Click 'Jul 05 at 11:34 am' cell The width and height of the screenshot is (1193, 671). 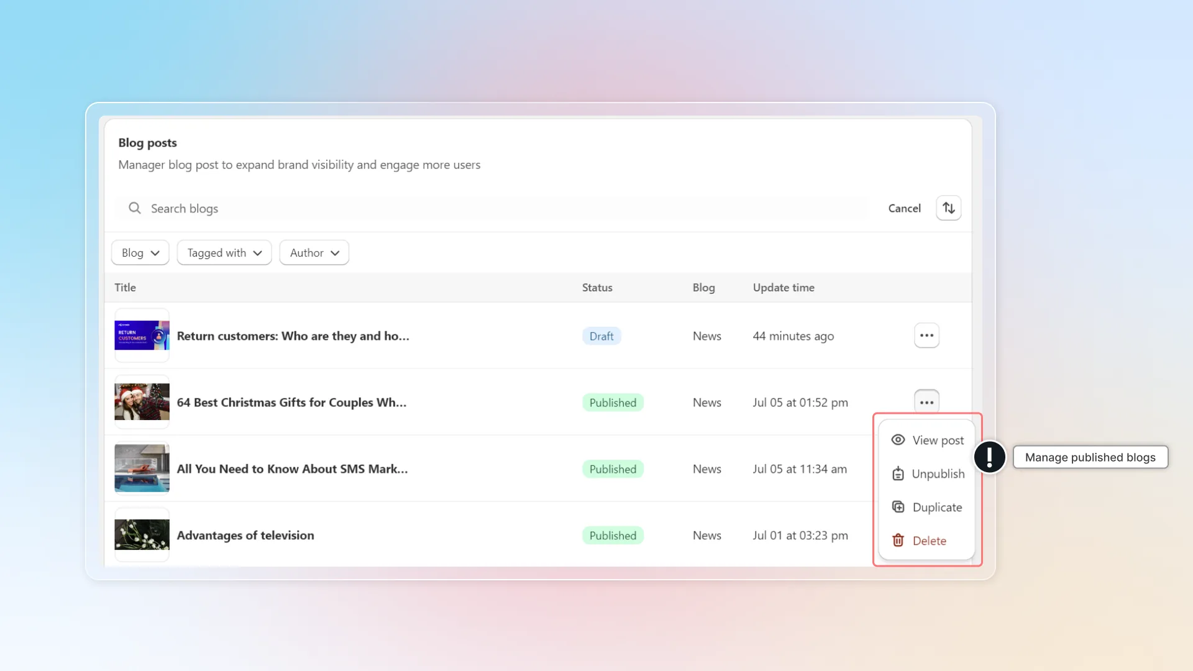(x=800, y=469)
